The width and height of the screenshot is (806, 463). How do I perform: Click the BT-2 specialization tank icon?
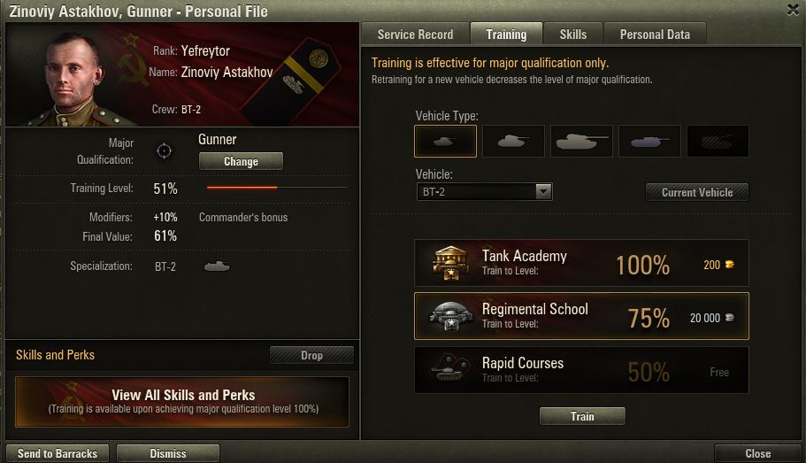click(217, 266)
